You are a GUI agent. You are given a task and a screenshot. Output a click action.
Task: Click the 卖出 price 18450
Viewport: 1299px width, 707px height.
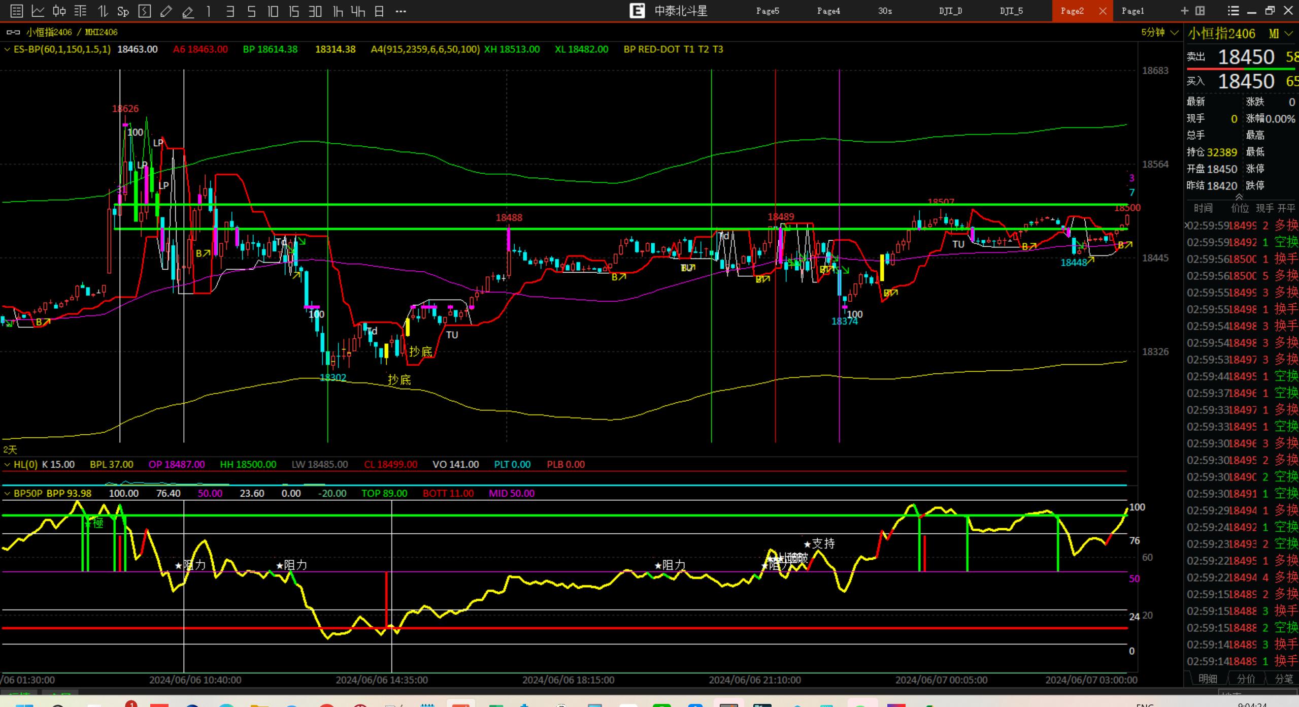click(x=1246, y=57)
